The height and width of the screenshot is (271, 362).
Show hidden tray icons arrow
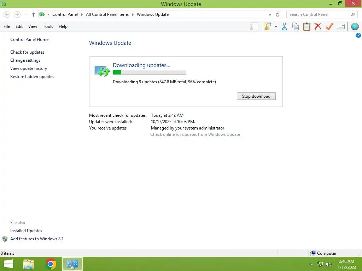click(312, 264)
